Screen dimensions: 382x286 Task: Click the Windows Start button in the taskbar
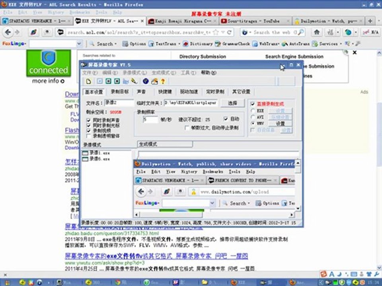pos(7,282)
